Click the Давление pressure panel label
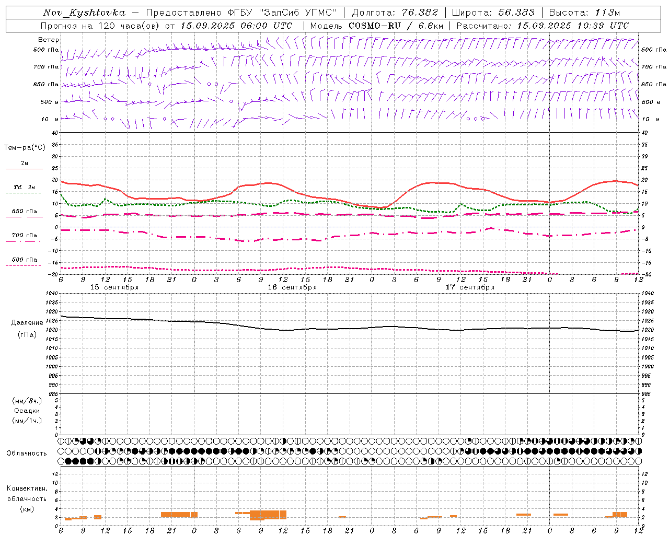 (x=27, y=323)
